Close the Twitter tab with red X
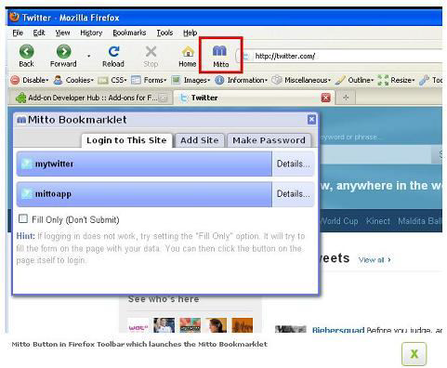 (326, 98)
